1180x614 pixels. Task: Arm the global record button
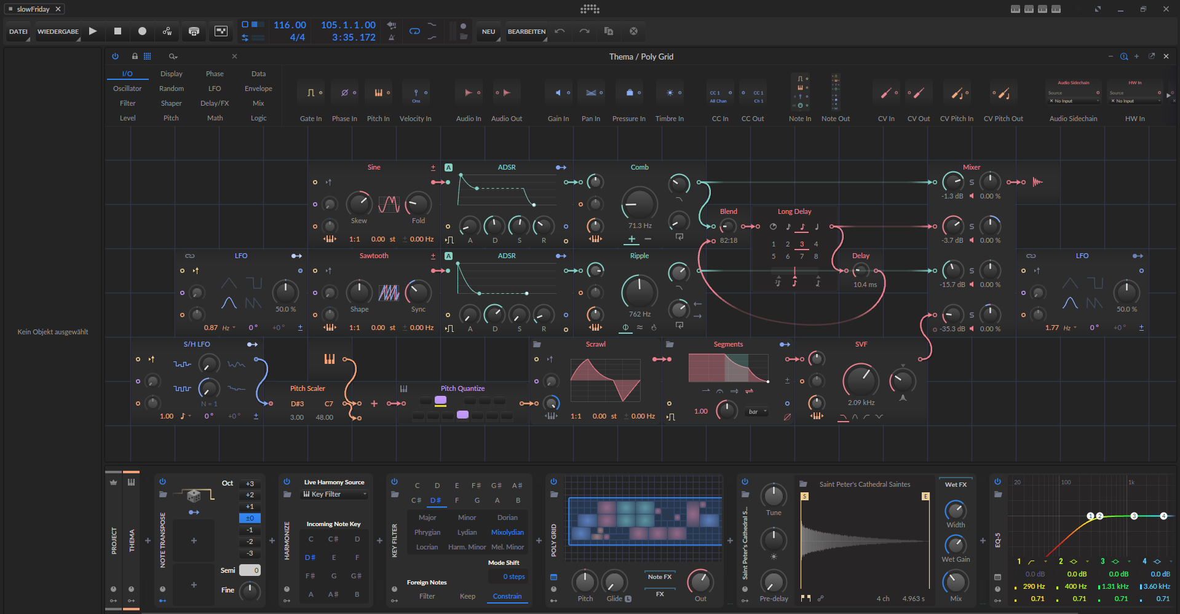[142, 31]
